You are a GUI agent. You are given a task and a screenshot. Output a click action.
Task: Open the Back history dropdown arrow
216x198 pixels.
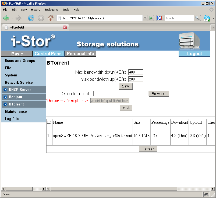12,18
